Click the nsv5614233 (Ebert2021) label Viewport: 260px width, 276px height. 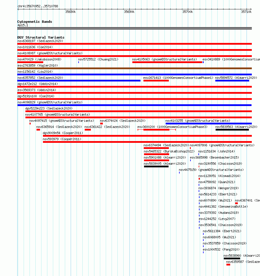pyautogui.click(x=218, y=194)
